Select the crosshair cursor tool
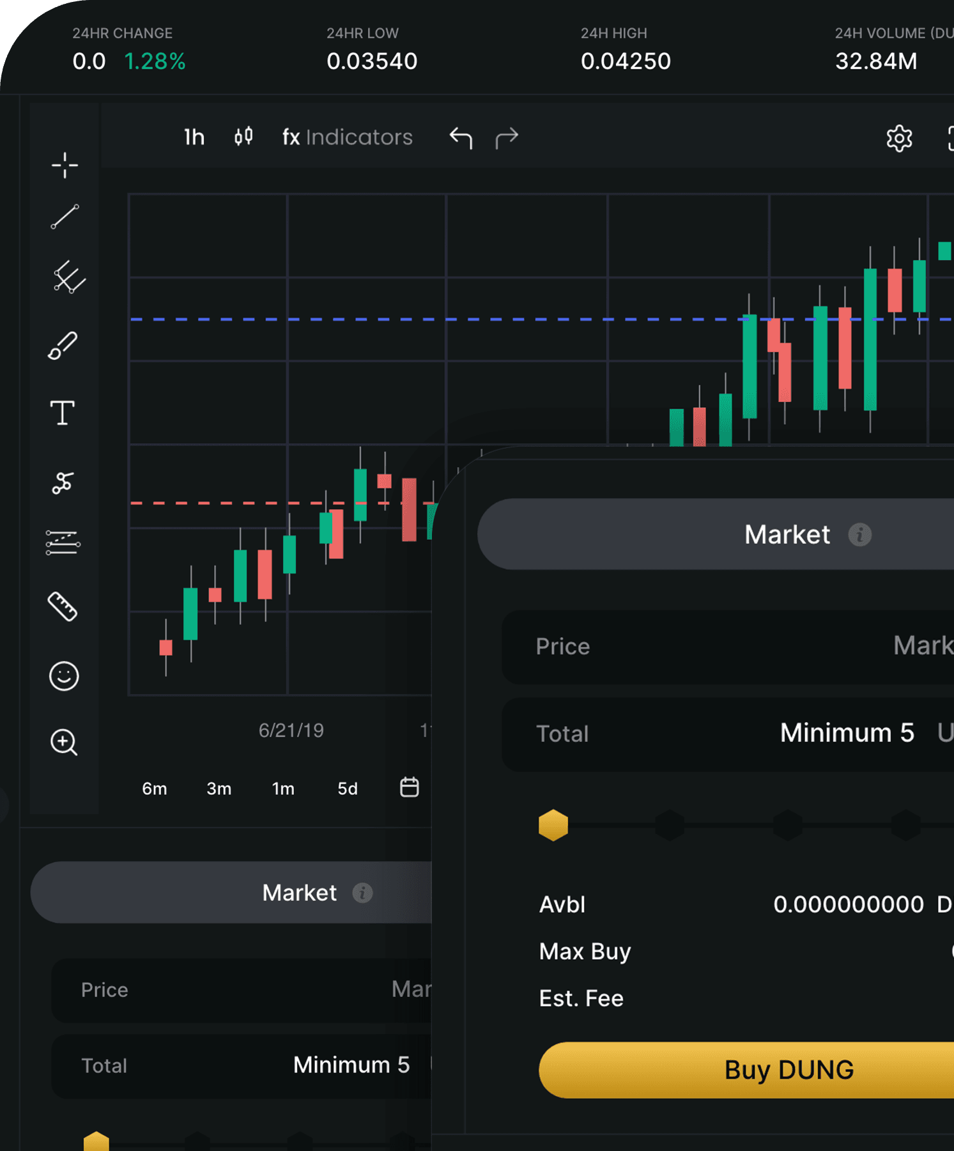The height and width of the screenshot is (1151, 954). (x=64, y=165)
